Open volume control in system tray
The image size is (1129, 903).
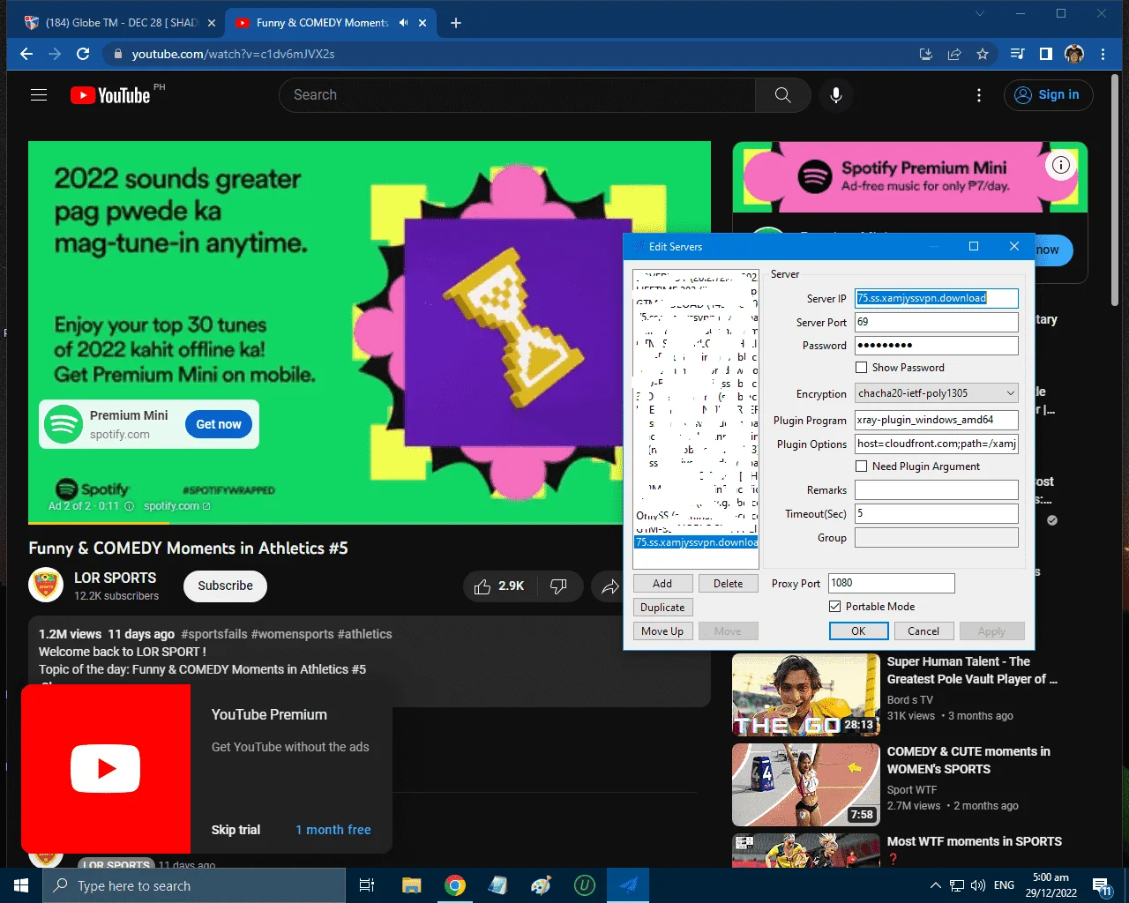coord(977,885)
